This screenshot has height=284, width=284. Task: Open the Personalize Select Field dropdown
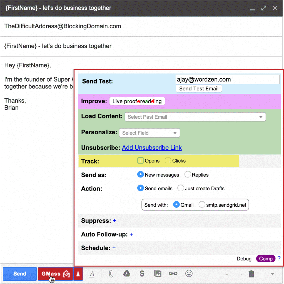point(149,133)
